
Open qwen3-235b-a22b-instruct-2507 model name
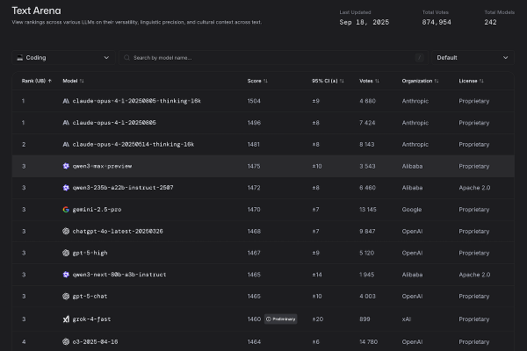click(x=123, y=188)
